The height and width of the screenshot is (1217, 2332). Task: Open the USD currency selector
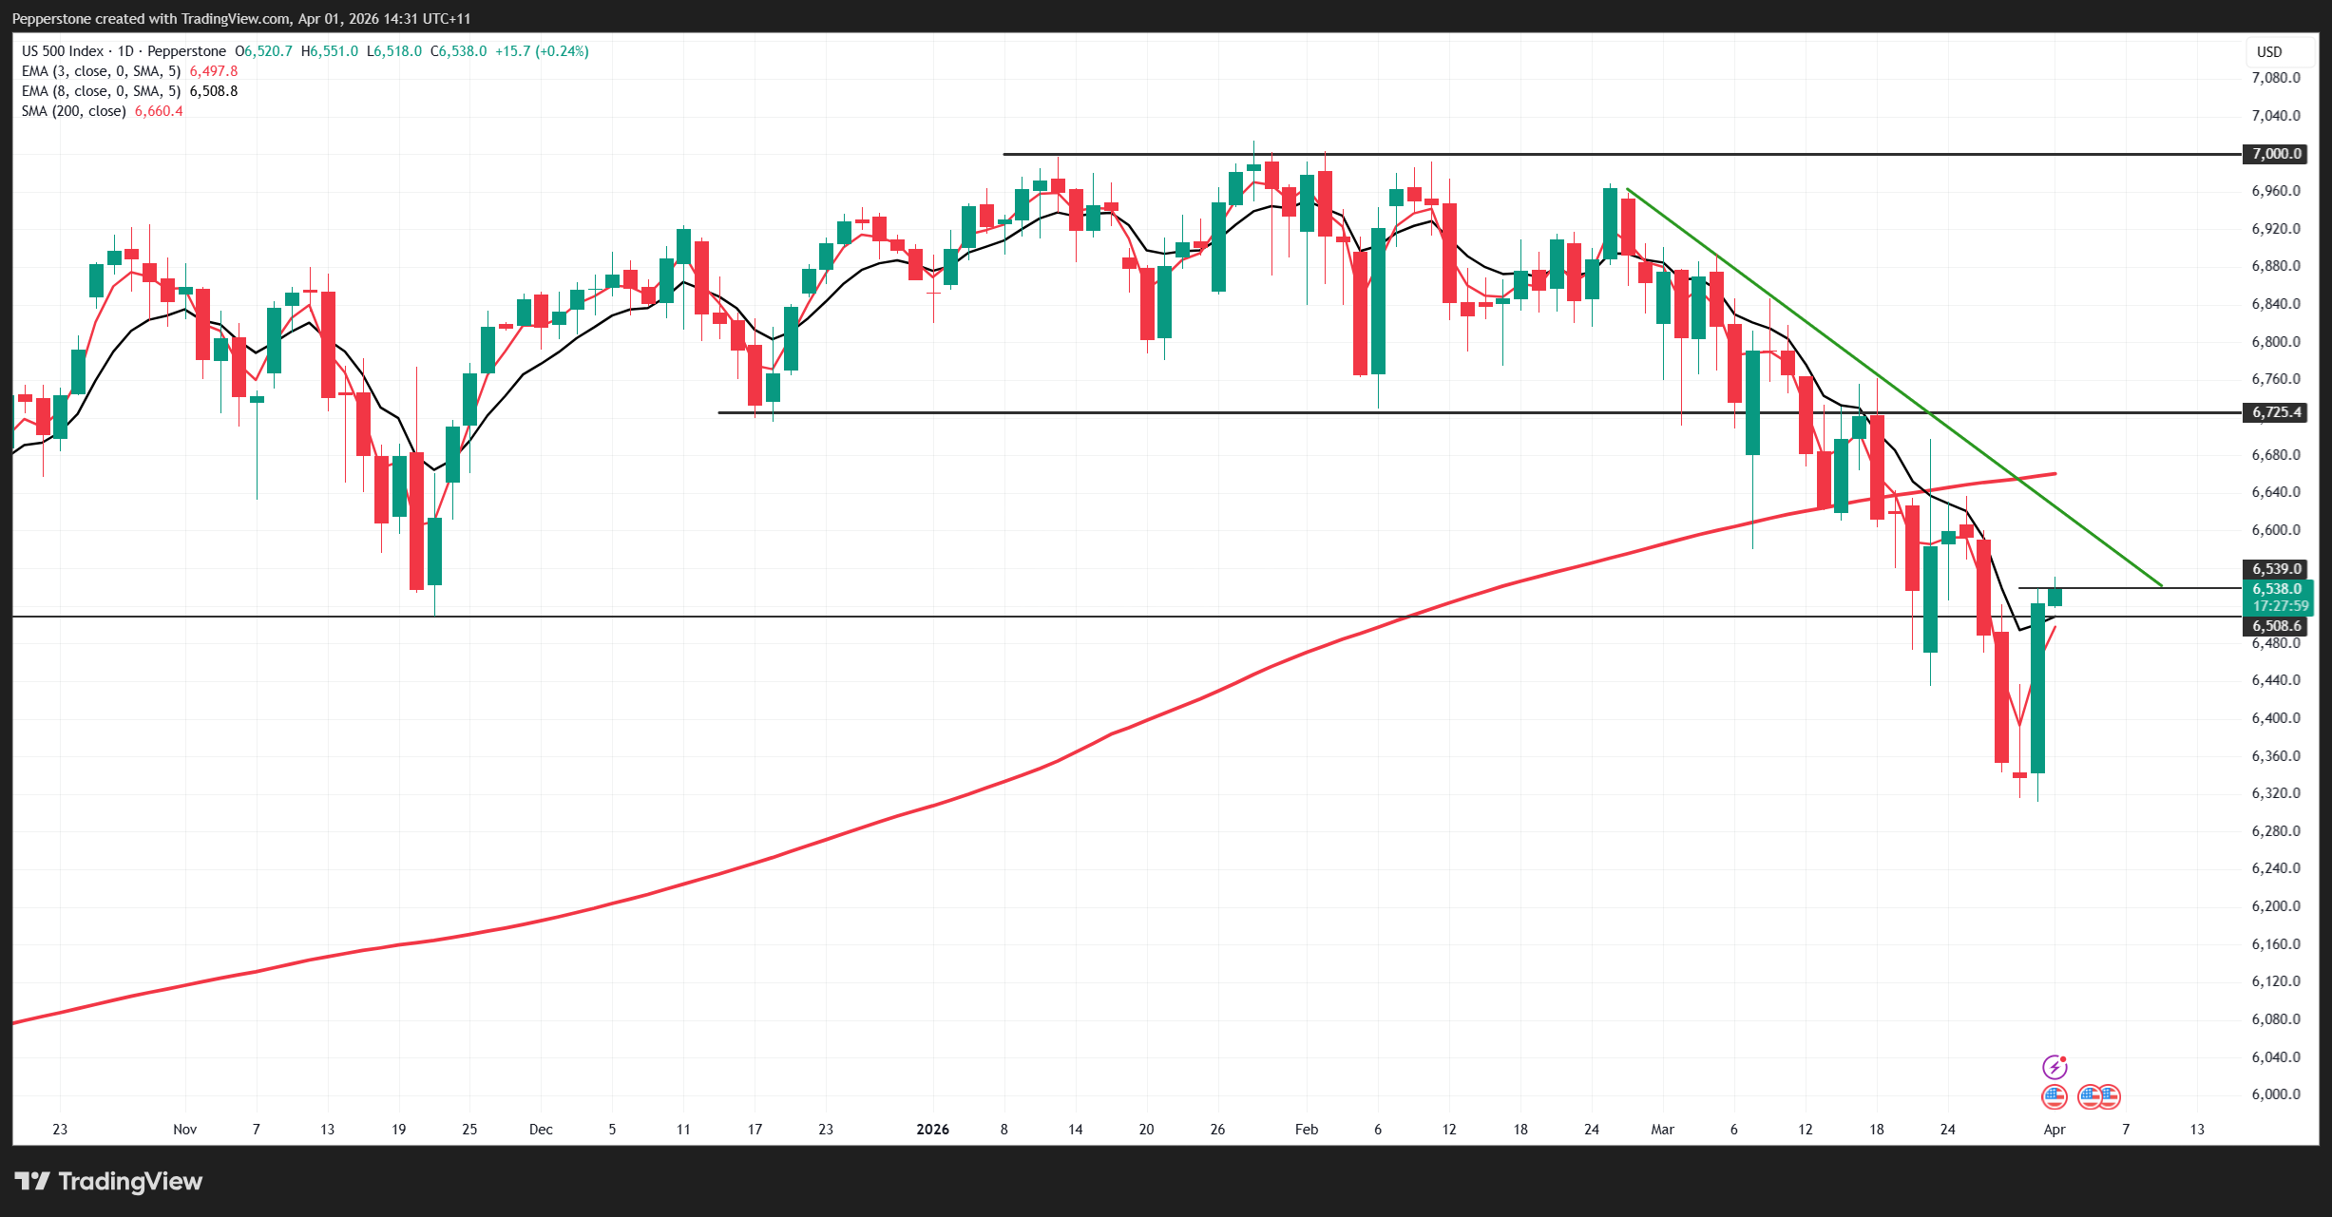[x=2269, y=52]
